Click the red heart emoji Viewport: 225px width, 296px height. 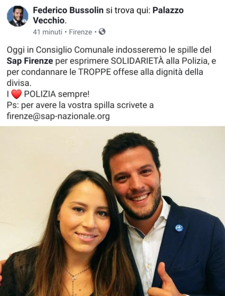tap(17, 94)
